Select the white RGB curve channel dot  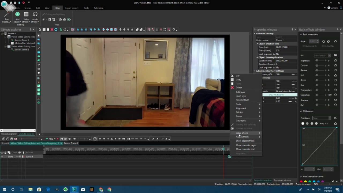click(x=303, y=124)
